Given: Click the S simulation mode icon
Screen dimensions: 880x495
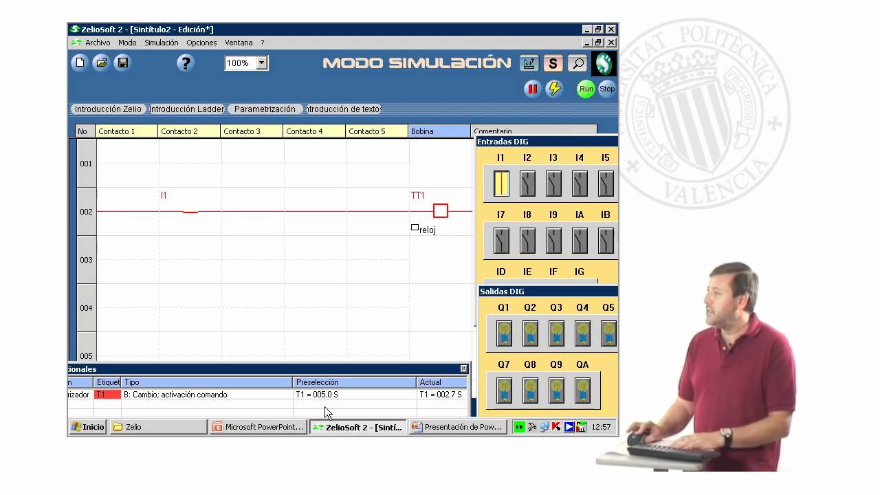Looking at the screenshot, I should [553, 63].
